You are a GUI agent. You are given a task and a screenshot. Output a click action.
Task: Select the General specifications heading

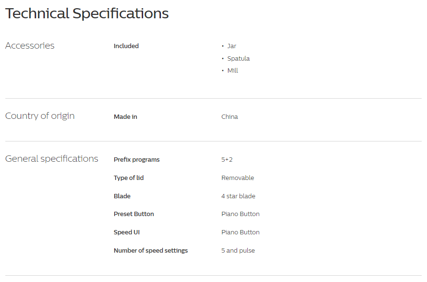coord(52,158)
